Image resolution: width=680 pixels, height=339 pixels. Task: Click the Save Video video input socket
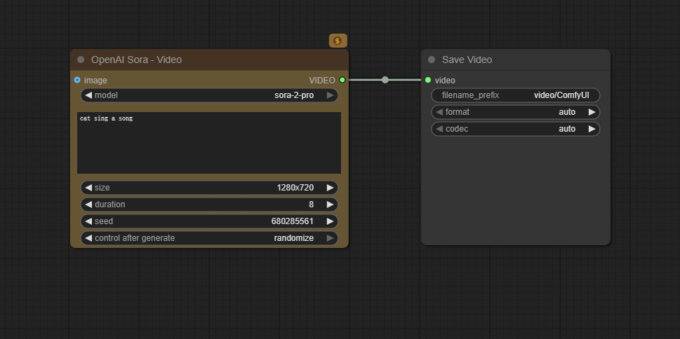coord(428,81)
